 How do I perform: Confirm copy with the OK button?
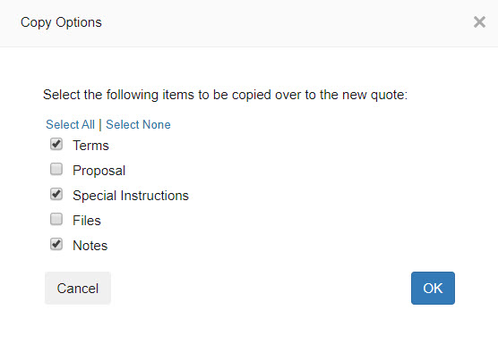(x=433, y=288)
